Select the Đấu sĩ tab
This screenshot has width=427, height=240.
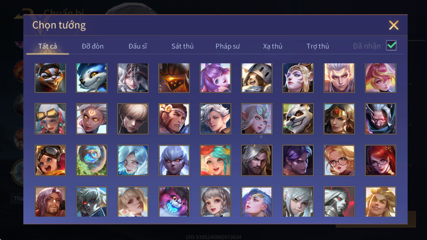[138, 46]
